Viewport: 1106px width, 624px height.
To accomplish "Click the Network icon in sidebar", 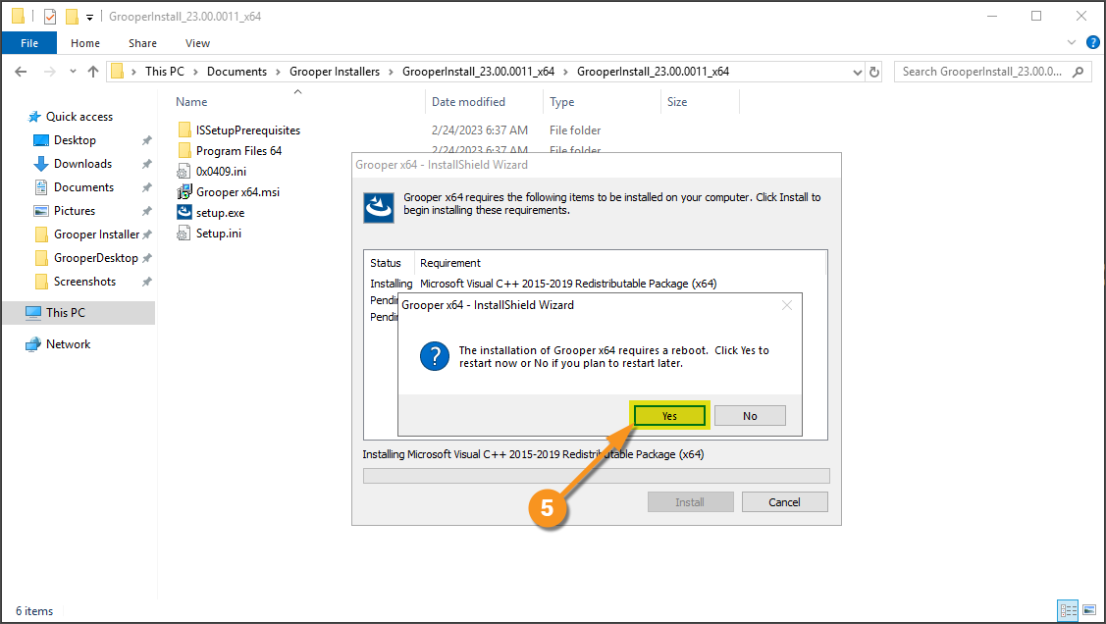I will (x=33, y=344).
